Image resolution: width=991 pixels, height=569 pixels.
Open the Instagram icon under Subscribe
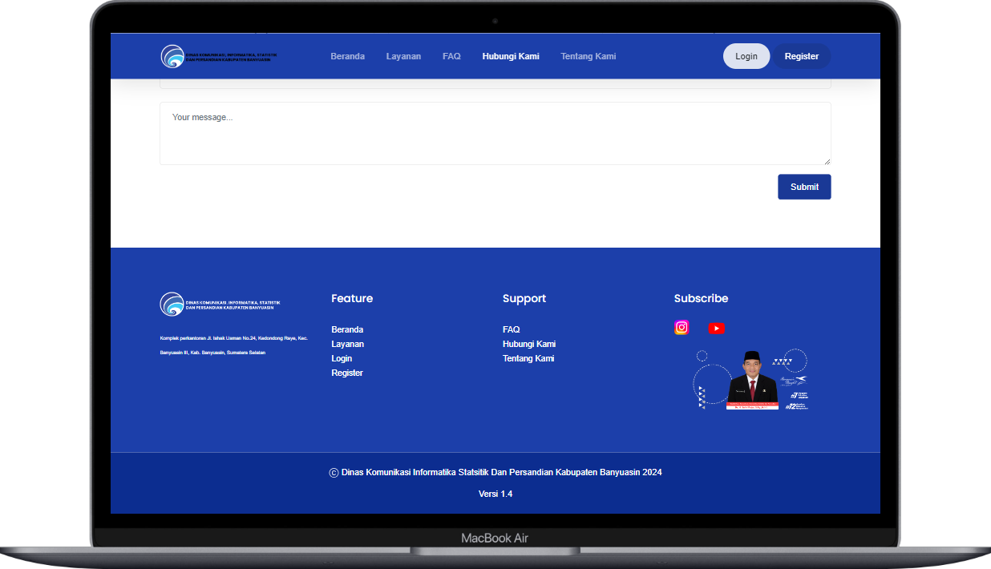[x=682, y=327]
